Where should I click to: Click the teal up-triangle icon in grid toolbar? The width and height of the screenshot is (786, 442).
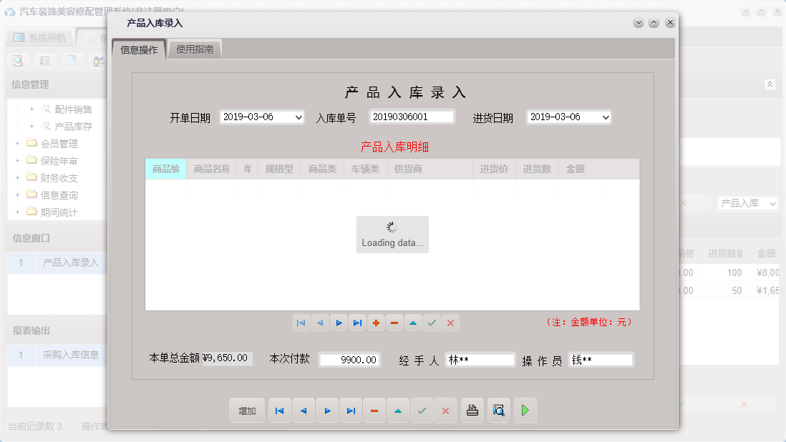coord(413,323)
